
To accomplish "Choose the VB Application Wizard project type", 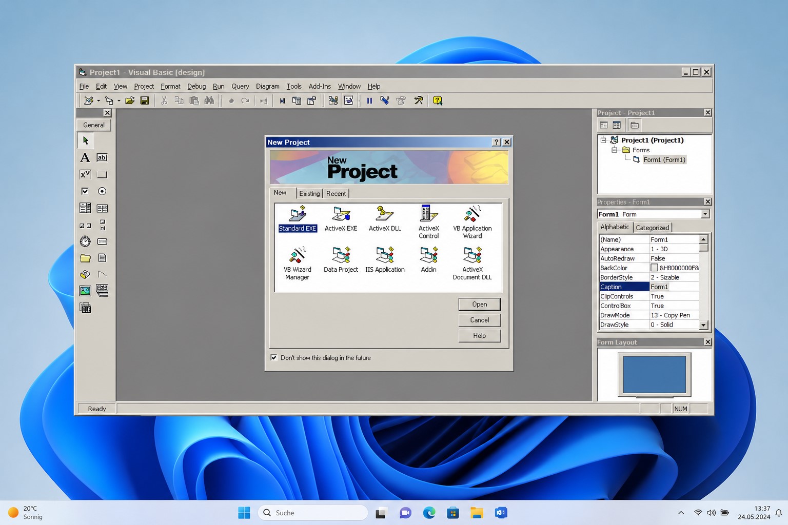I will [x=472, y=223].
